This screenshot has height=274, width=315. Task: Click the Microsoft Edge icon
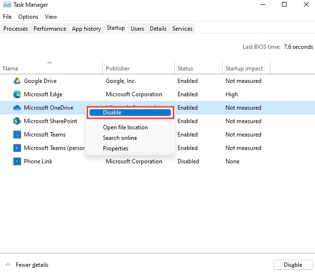click(x=17, y=94)
